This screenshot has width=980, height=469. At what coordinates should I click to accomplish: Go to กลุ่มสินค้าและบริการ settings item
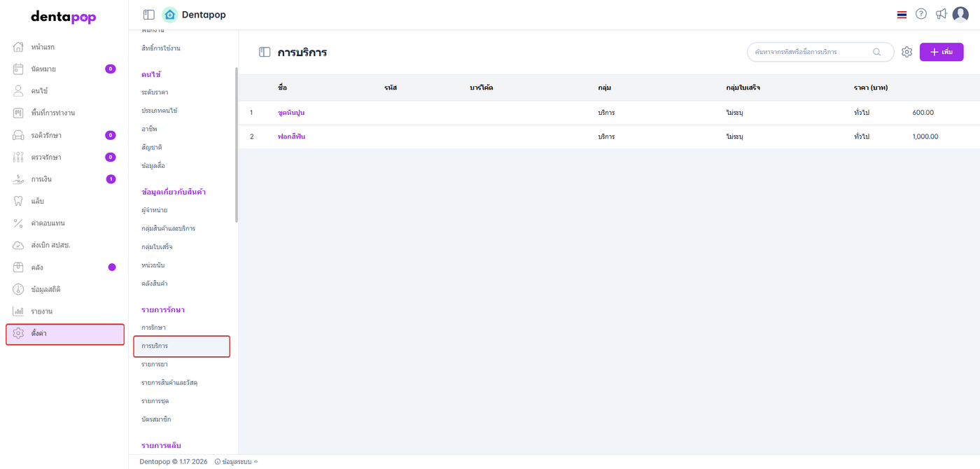pos(168,229)
